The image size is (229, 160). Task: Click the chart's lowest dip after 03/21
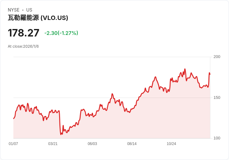61,134
